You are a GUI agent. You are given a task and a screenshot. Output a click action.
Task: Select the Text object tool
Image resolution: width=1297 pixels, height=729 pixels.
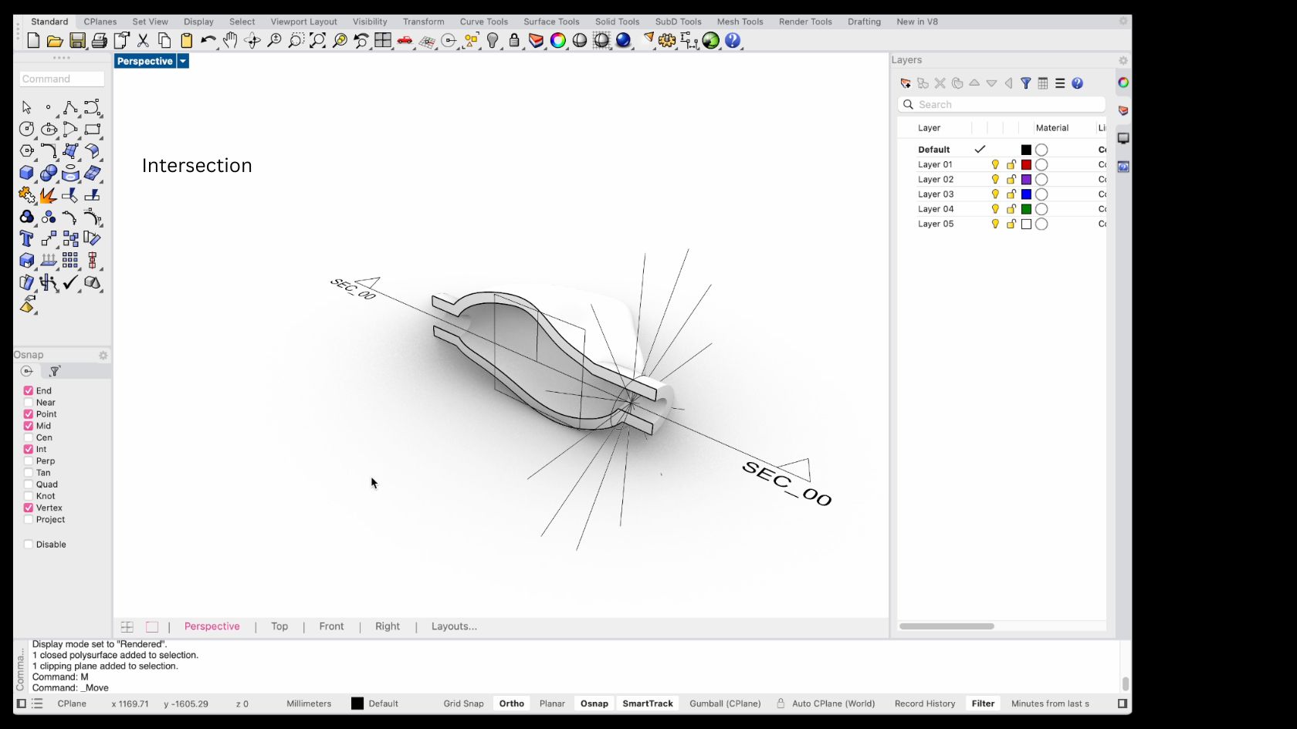coord(27,238)
